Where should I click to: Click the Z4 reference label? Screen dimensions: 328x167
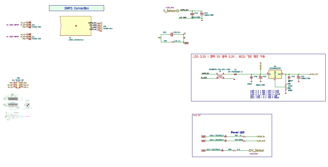(70, 38)
